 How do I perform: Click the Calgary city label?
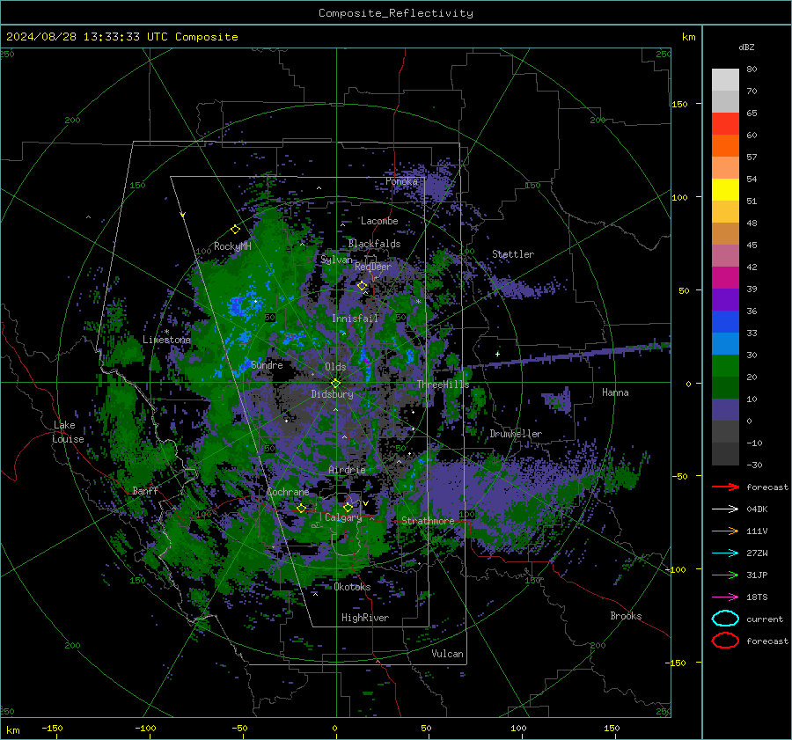343,517
